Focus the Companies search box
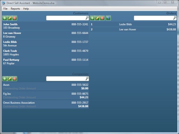 click(x=68, y=79)
